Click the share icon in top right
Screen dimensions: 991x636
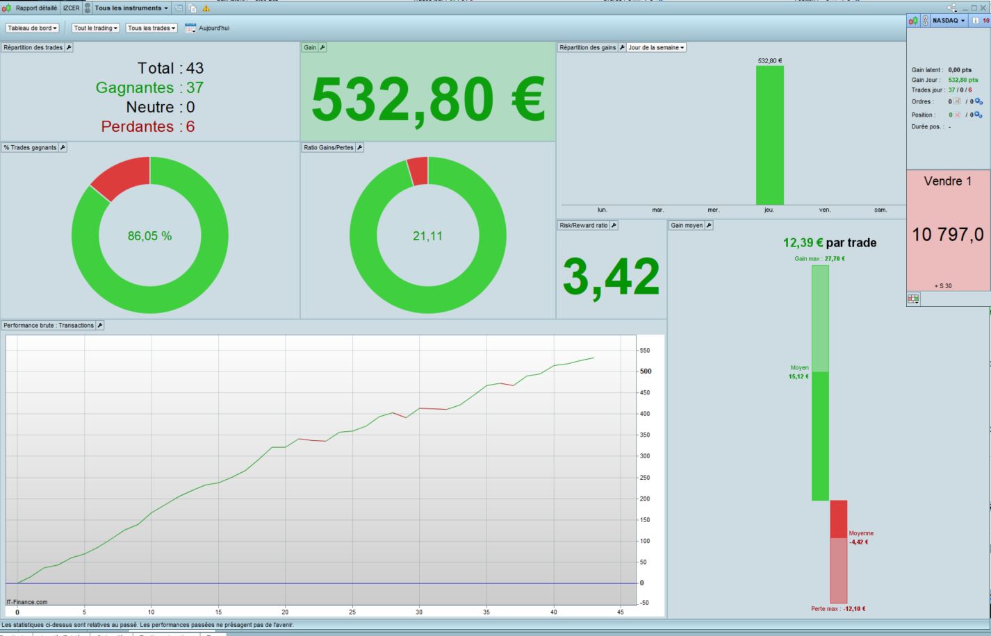tap(951, 8)
